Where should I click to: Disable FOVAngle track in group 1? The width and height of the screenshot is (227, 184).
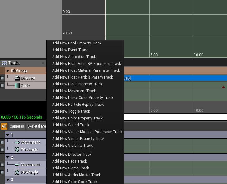point(2,150)
